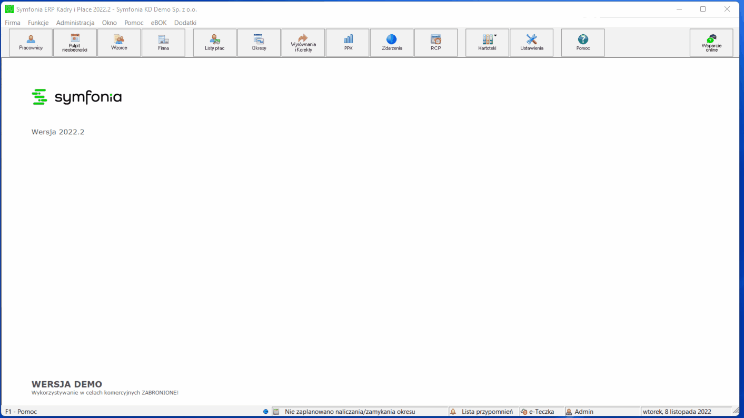The height and width of the screenshot is (418, 744).
Task: Open the Firma menu in the menu bar
Action: 13,23
